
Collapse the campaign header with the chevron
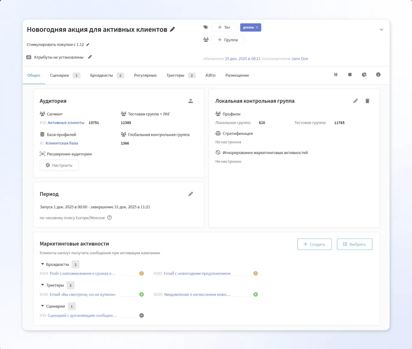(381, 30)
